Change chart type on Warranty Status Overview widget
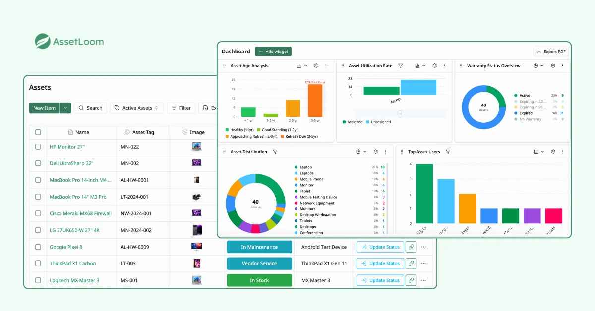595x311 pixels. [538, 66]
